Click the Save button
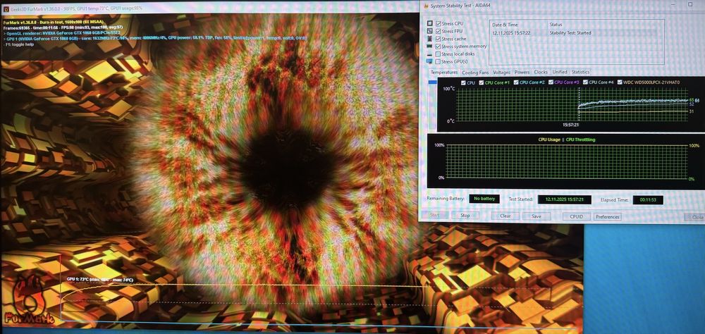The width and height of the screenshot is (705, 334). tap(537, 216)
